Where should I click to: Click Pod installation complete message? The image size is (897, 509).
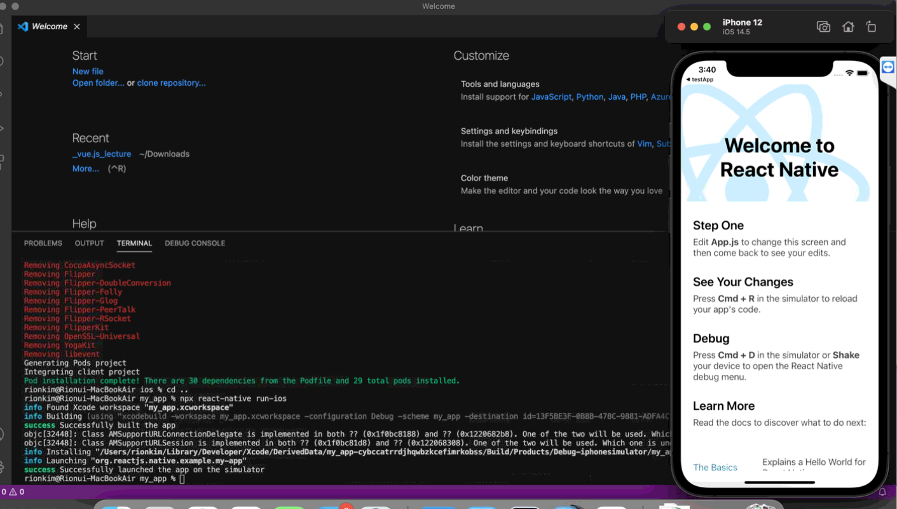242,381
